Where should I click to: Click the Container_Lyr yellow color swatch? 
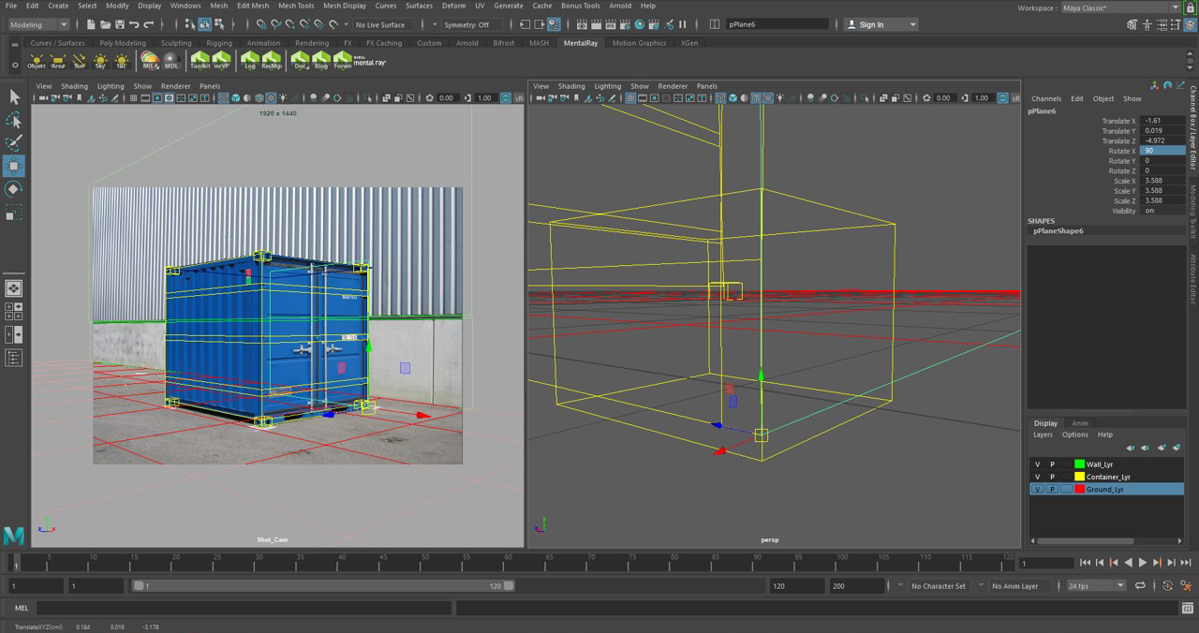click(x=1079, y=477)
